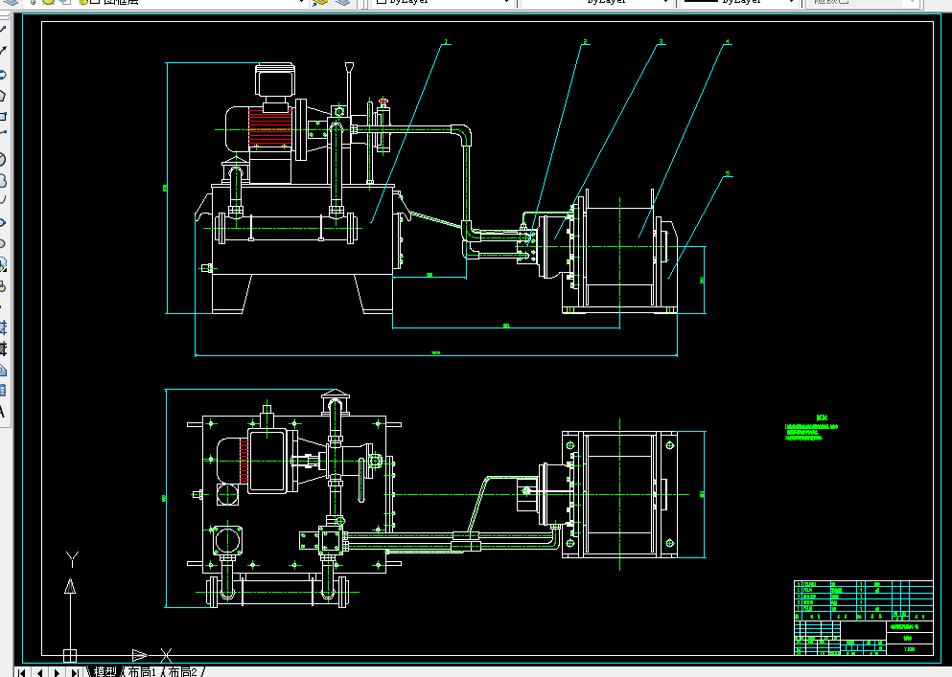Select the Rectangle draw tool

pyautogui.click(x=3, y=116)
